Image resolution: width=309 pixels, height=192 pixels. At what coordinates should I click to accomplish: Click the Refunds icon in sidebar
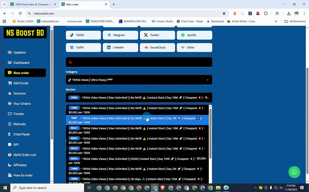click(x=10, y=124)
